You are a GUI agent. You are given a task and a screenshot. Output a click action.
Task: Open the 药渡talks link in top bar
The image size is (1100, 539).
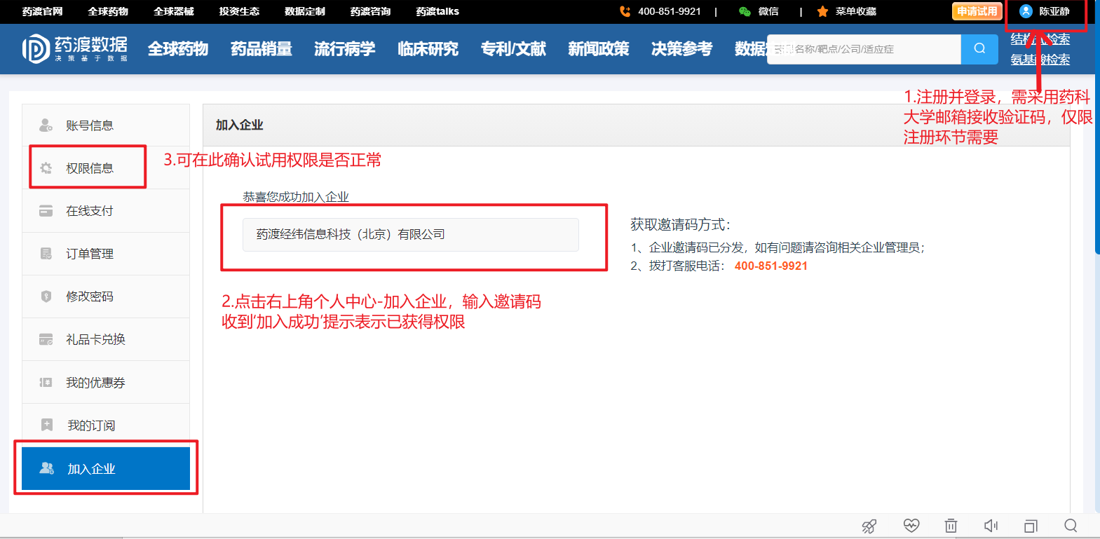coord(437,11)
